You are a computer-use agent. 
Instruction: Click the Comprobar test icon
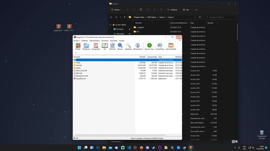(x=96, y=47)
